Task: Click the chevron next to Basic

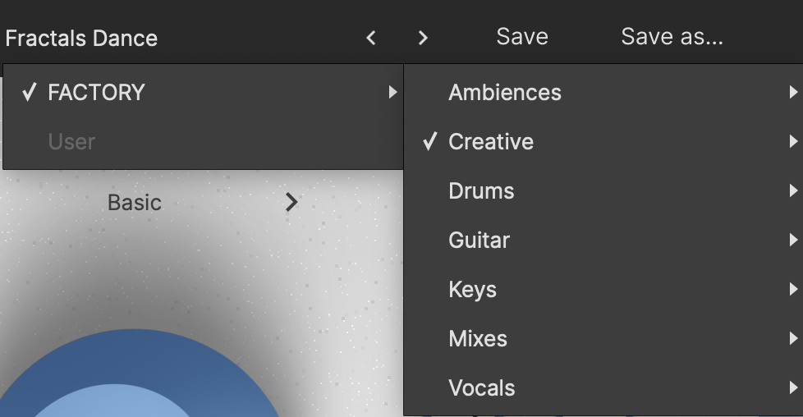Action: click(291, 203)
